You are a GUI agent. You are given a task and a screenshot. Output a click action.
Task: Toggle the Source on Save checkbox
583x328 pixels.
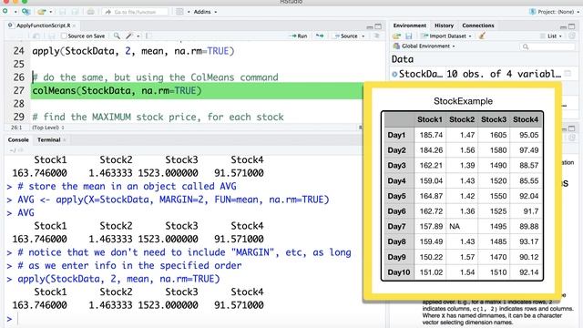click(x=64, y=36)
